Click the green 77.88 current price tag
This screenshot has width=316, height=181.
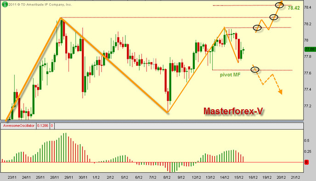310,49
